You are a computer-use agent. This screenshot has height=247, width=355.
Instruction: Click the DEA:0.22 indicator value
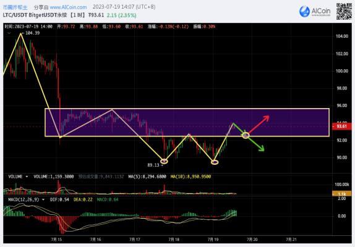point(83,199)
